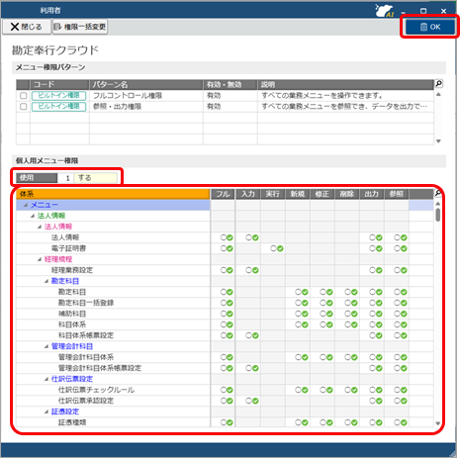The width and height of the screenshot is (460, 458).
Task: Toggle 入力 permission for 仕訳伝票承認設定 row
Action: (x=252, y=401)
